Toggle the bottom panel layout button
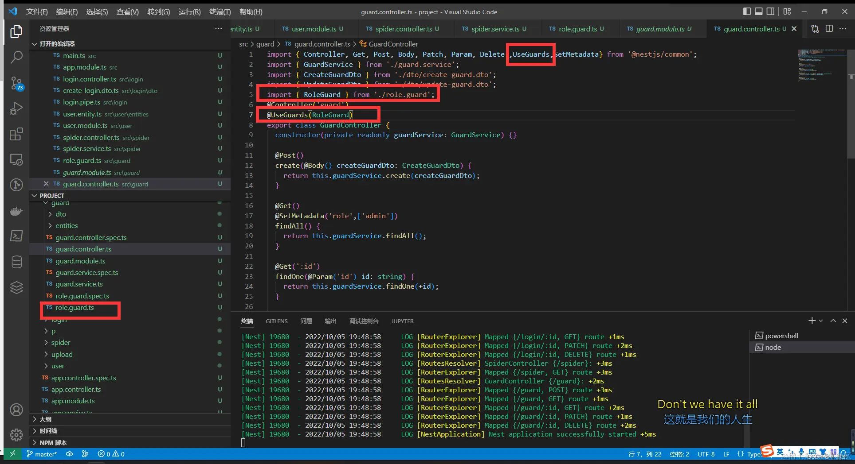Screen dimensions: 855x464 pos(759,12)
